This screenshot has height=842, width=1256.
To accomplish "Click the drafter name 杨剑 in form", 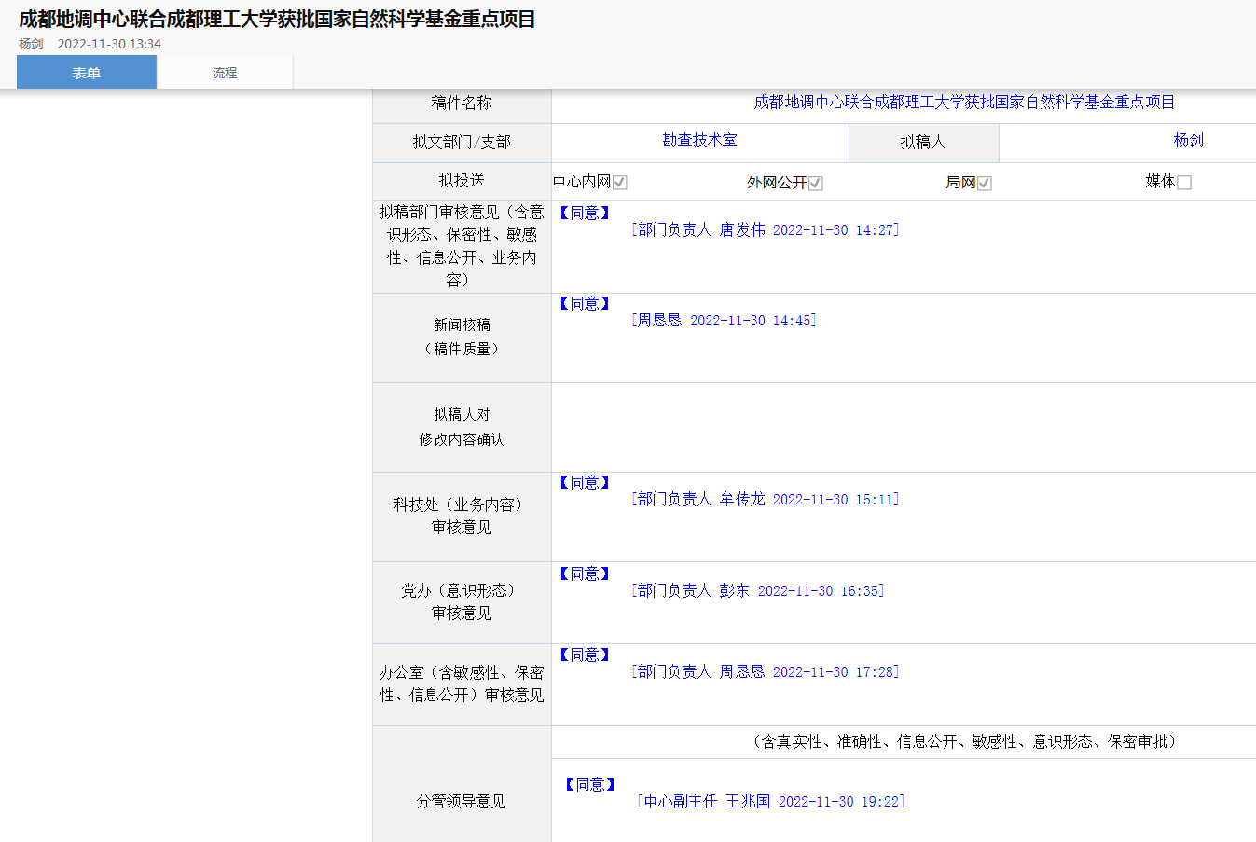I will point(1188,141).
